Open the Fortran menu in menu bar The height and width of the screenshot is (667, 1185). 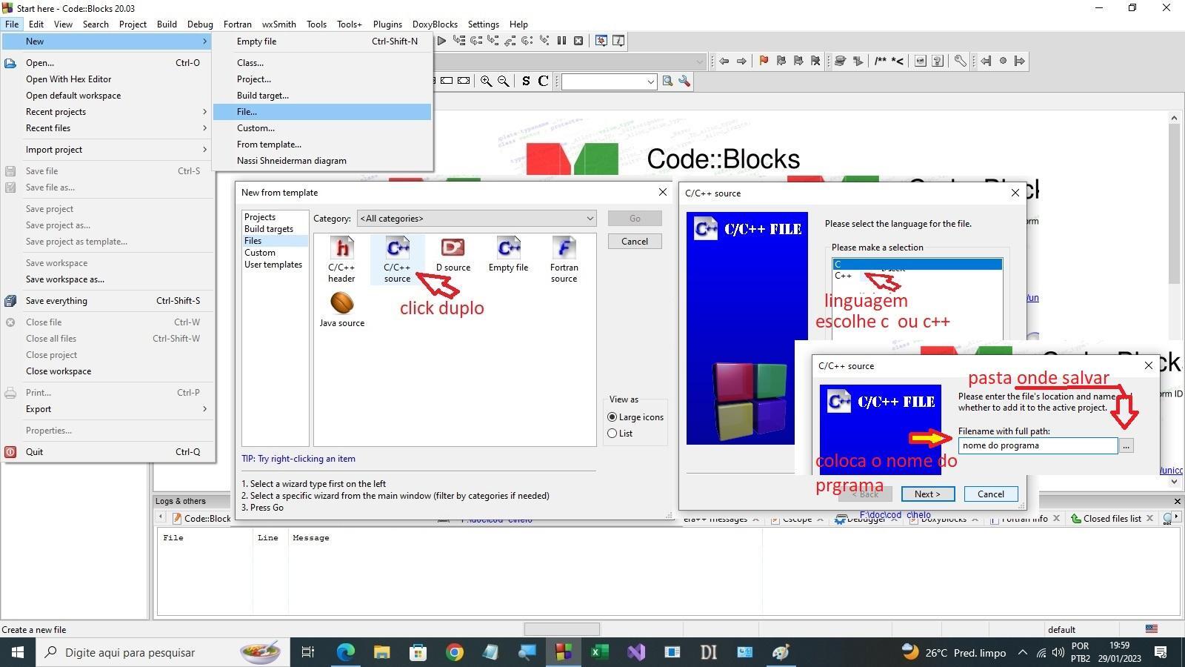coord(237,24)
